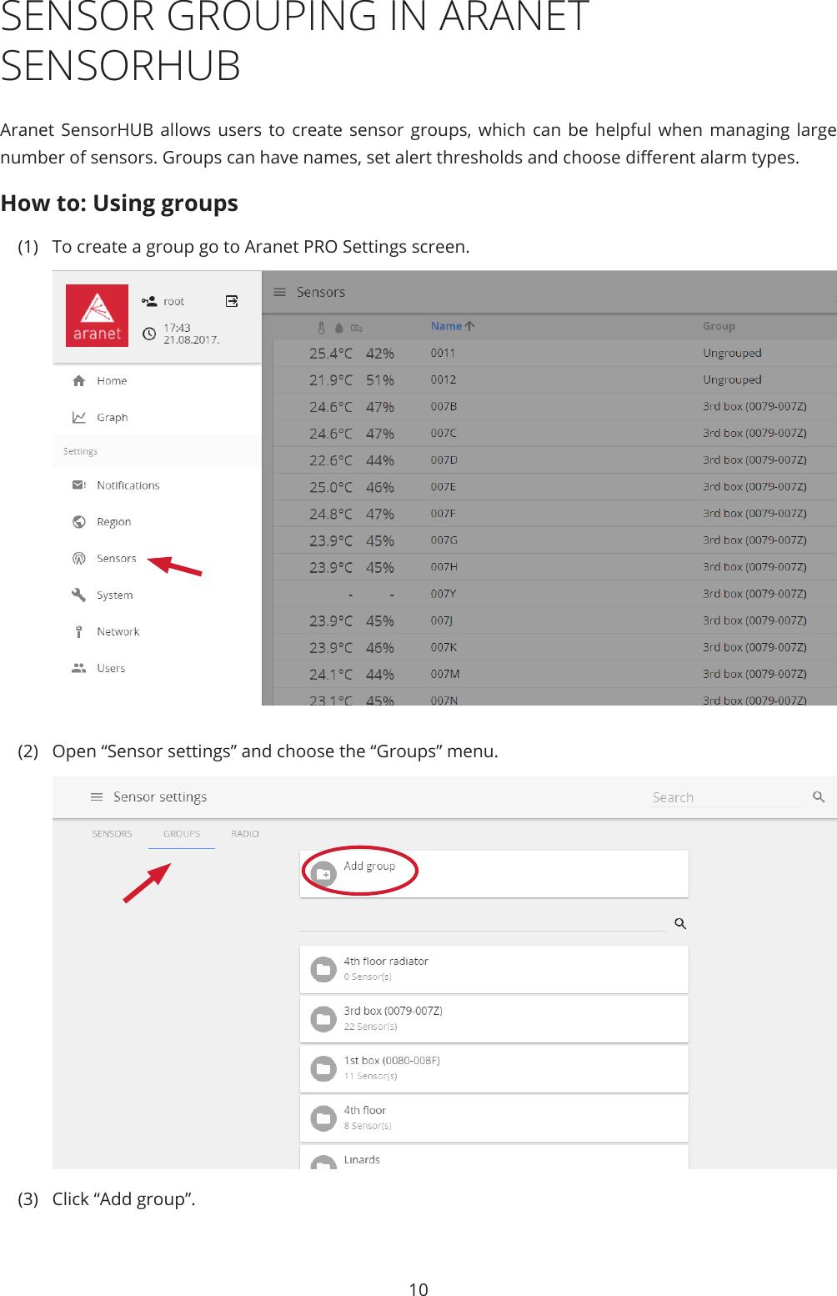The width and height of the screenshot is (837, 1296).
Task: Open Home via its house icon
Action: tap(79, 380)
